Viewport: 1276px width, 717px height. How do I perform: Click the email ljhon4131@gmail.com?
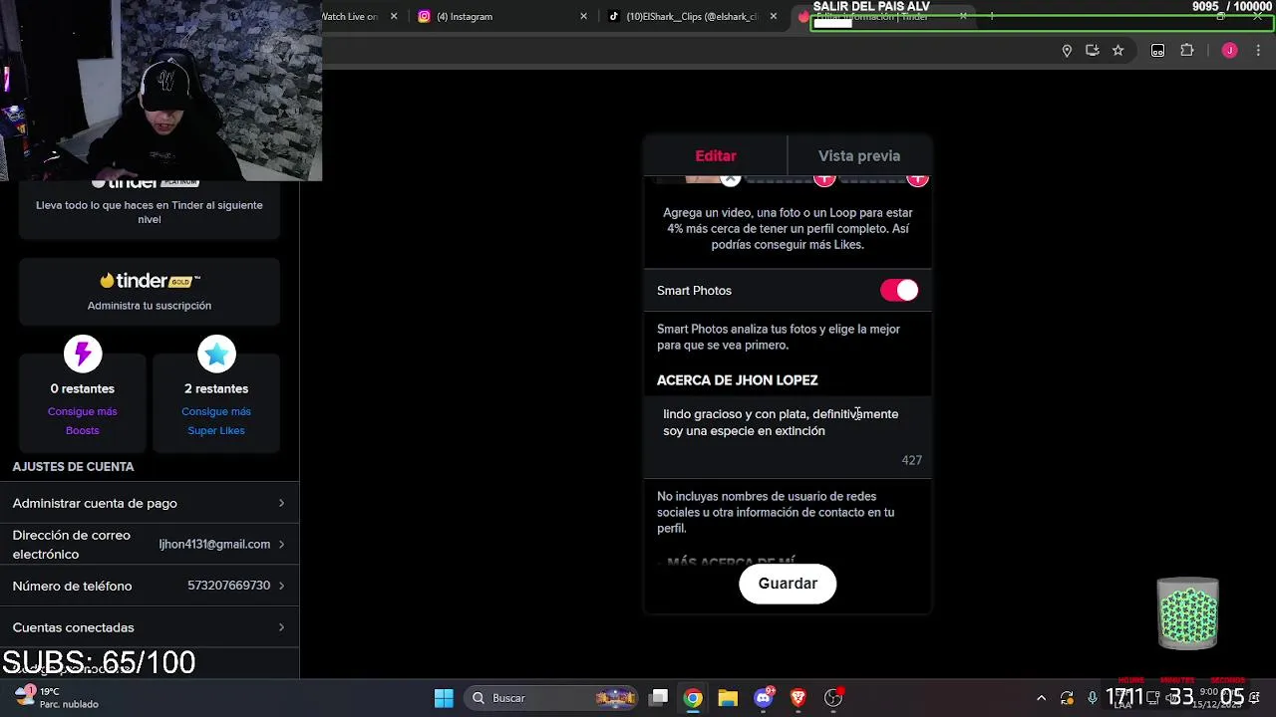tap(214, 545)
